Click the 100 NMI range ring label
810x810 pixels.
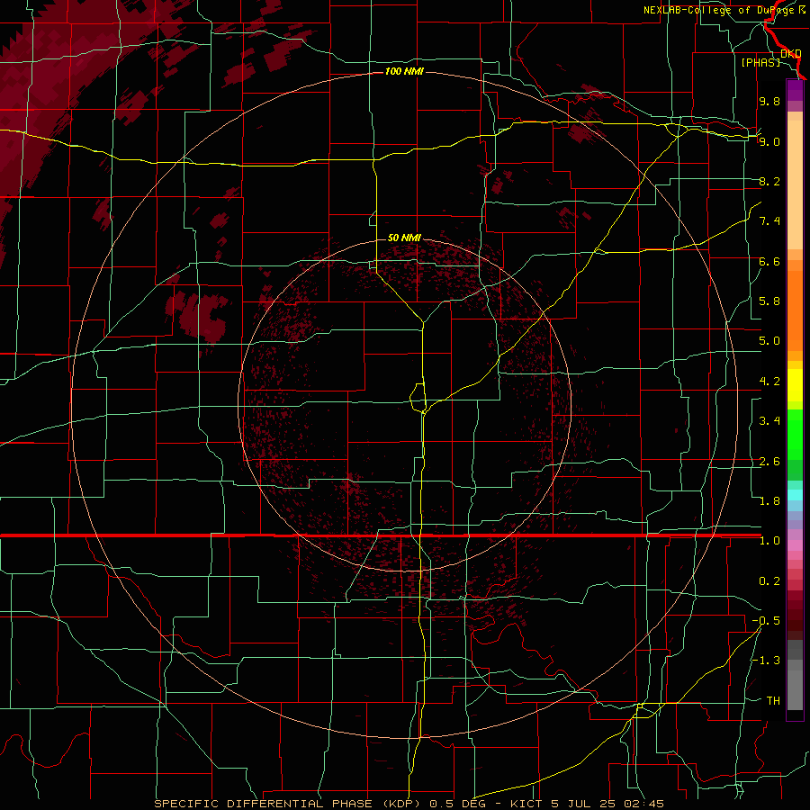[404, 71]
